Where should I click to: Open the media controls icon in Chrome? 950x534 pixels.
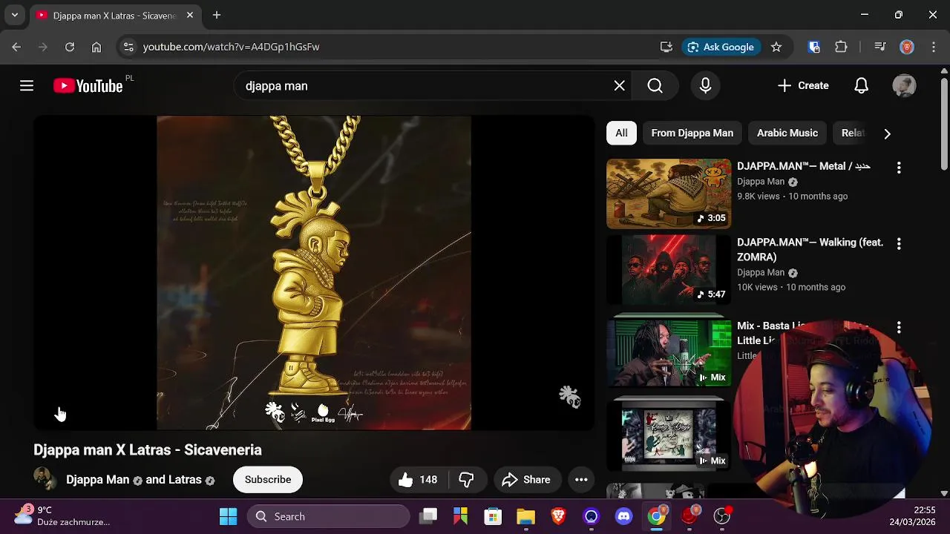point(880,47)
